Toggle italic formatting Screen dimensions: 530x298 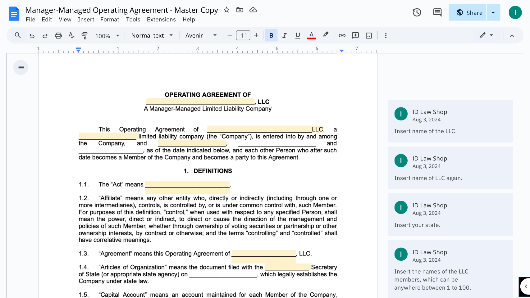pos(284,35)
